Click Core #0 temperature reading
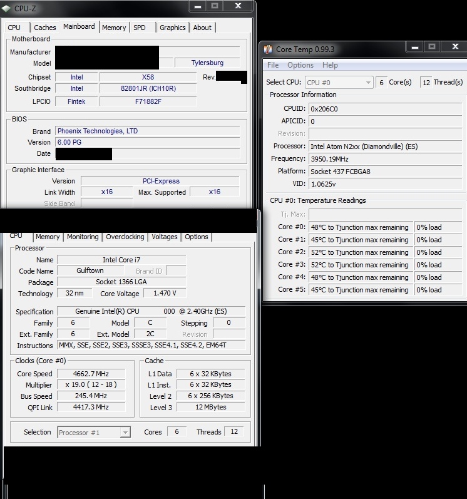Screen dimensions: 467x499 pos(361,227)
